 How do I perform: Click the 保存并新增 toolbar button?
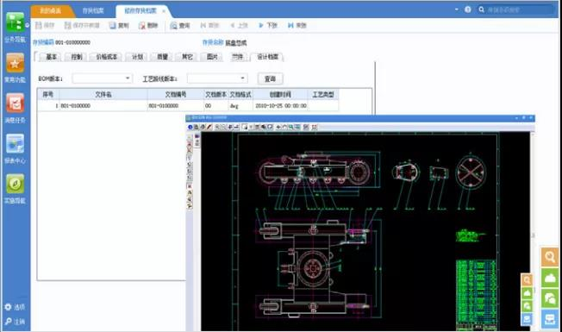[x=82, y=26]
